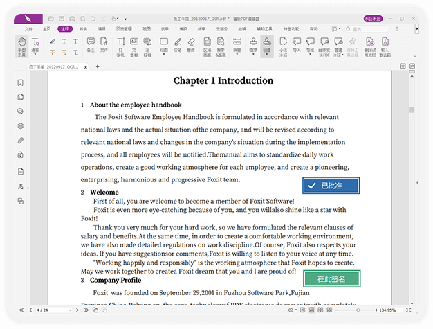Click the purple 未登录 login button
Viewport: 433px width, 329px height.
373,19
